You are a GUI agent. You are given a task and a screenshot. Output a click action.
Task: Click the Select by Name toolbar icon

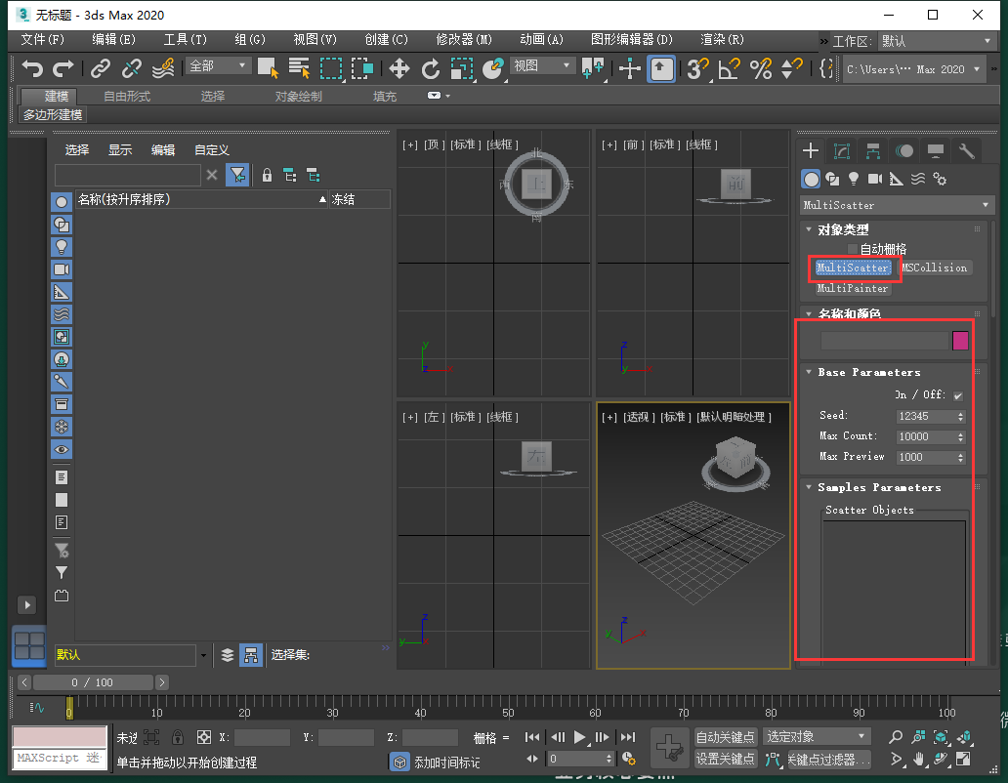point(299,68)
